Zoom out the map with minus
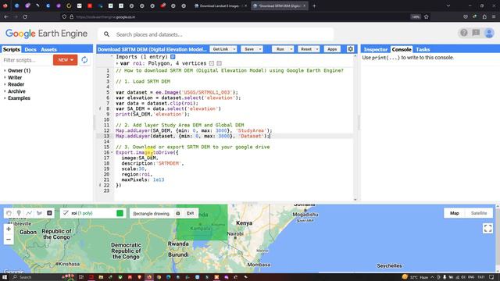 pos(9,240)
